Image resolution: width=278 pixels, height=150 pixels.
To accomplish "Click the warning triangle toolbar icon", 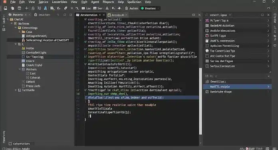I will 107,8.
